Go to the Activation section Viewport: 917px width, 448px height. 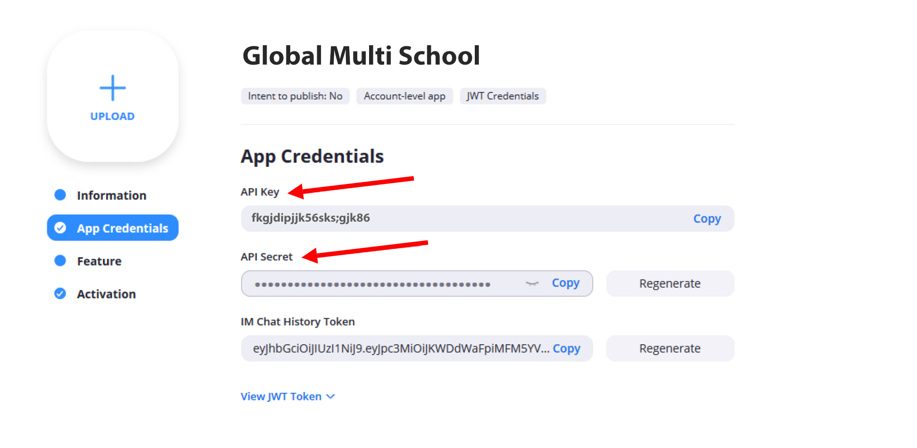coord(106,294)
